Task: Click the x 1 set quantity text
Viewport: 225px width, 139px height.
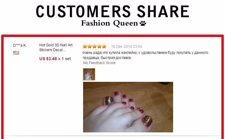Action: [x=64, y=59]
